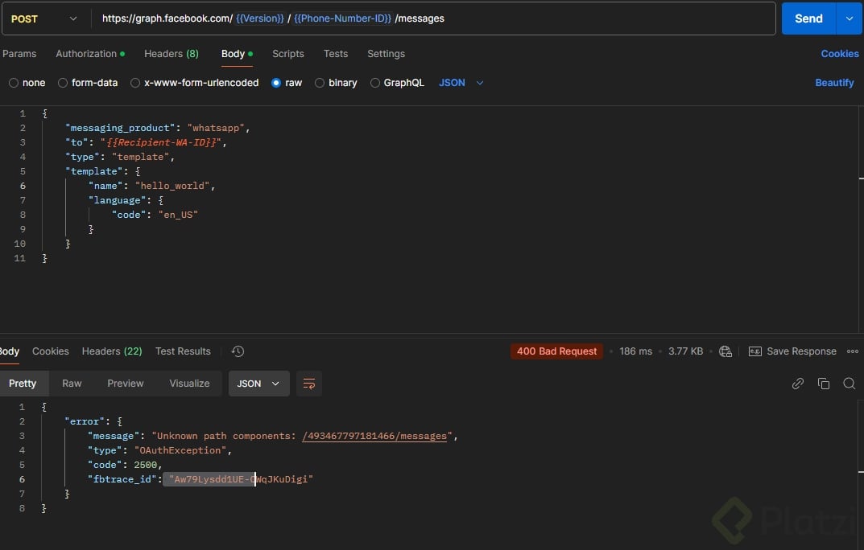Open the three-dots response options menu
Viewport: 864px width, 550px height.
[x=853, y=351]
